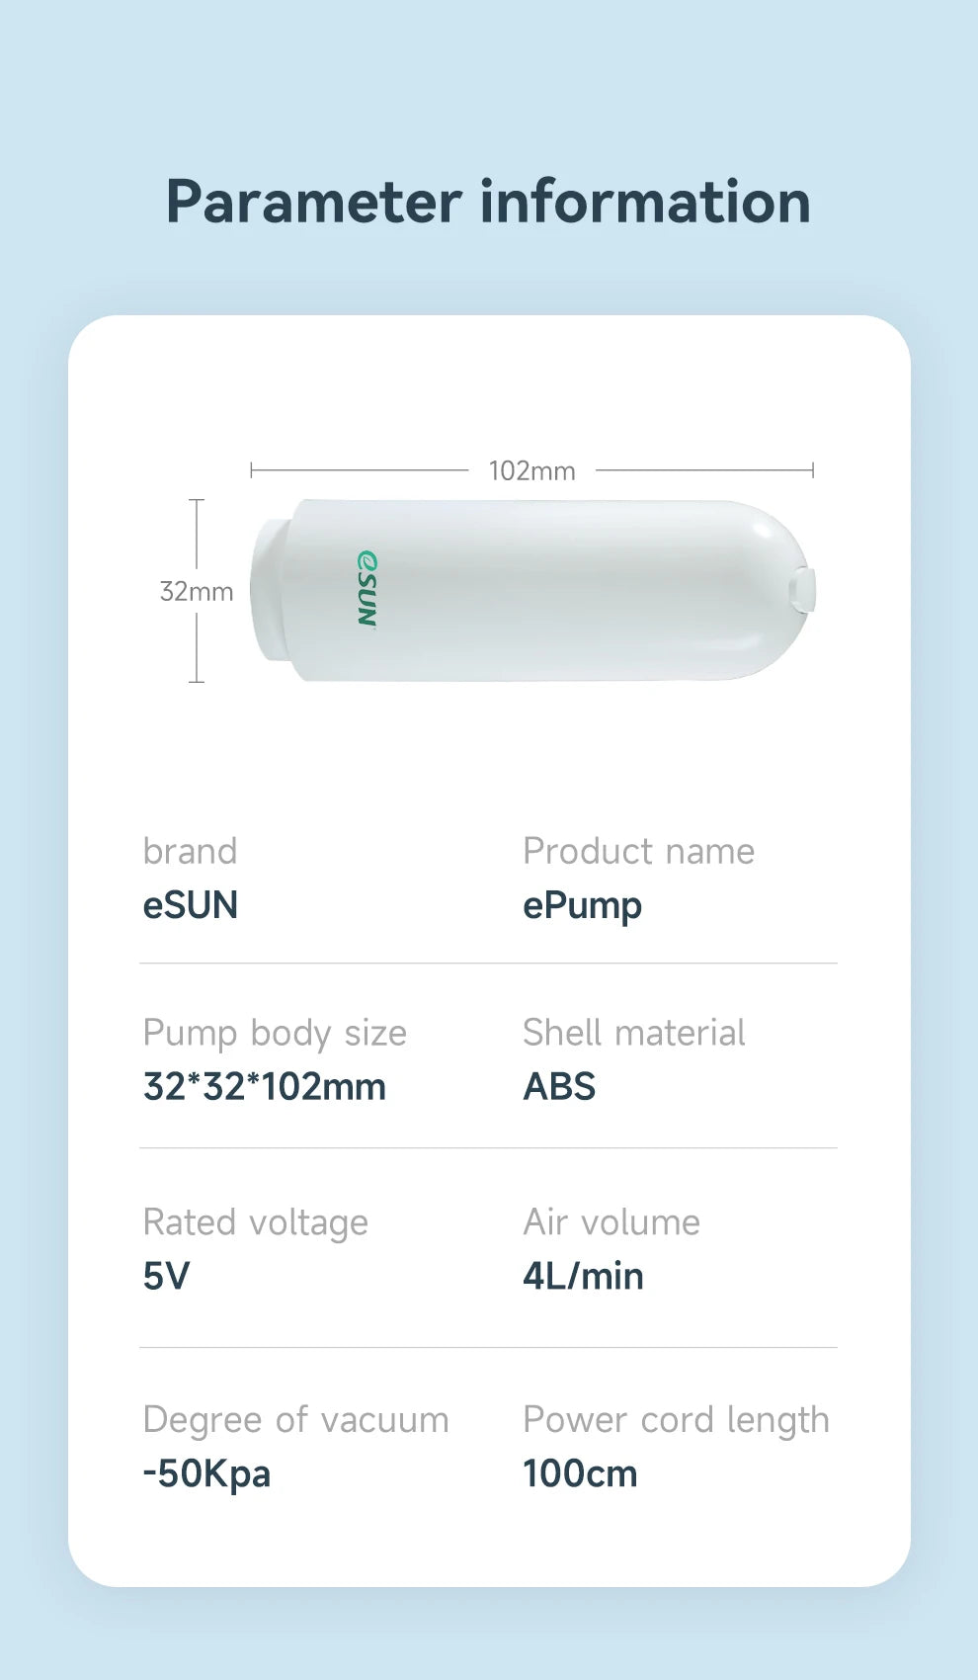Select the 102mm length dimension label
978x1680 pixels.
(531, 471)
